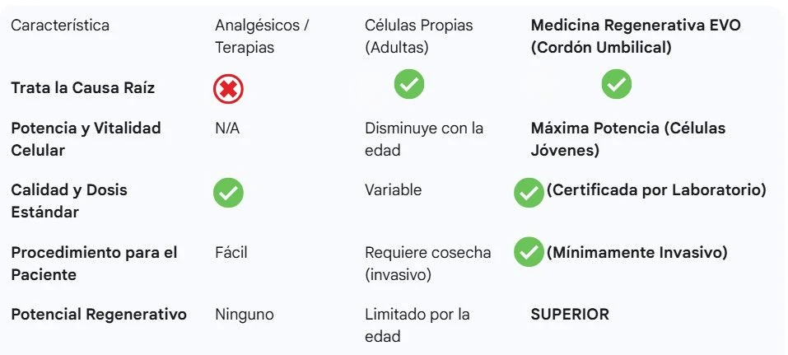Screen dimensions: 788x355
Task: Click Calidad y Dosis Estándar row label
Action: (69, 201)
